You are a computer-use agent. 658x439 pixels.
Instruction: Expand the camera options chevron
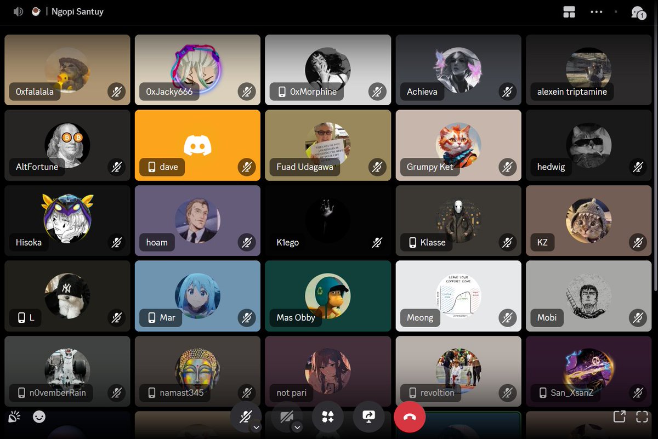(x=297, y=427)
